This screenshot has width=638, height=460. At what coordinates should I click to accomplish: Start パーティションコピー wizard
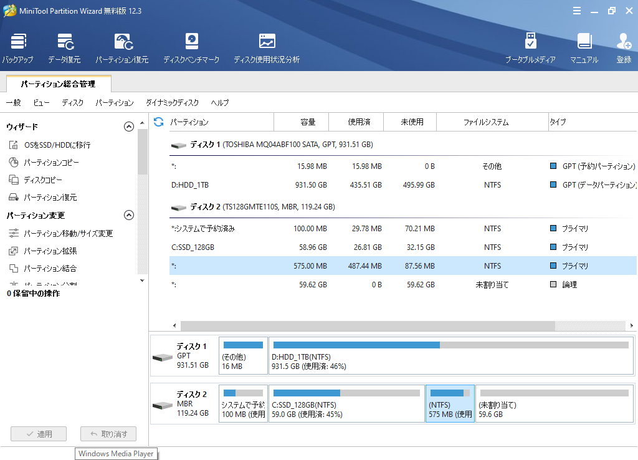click(44, 163)
